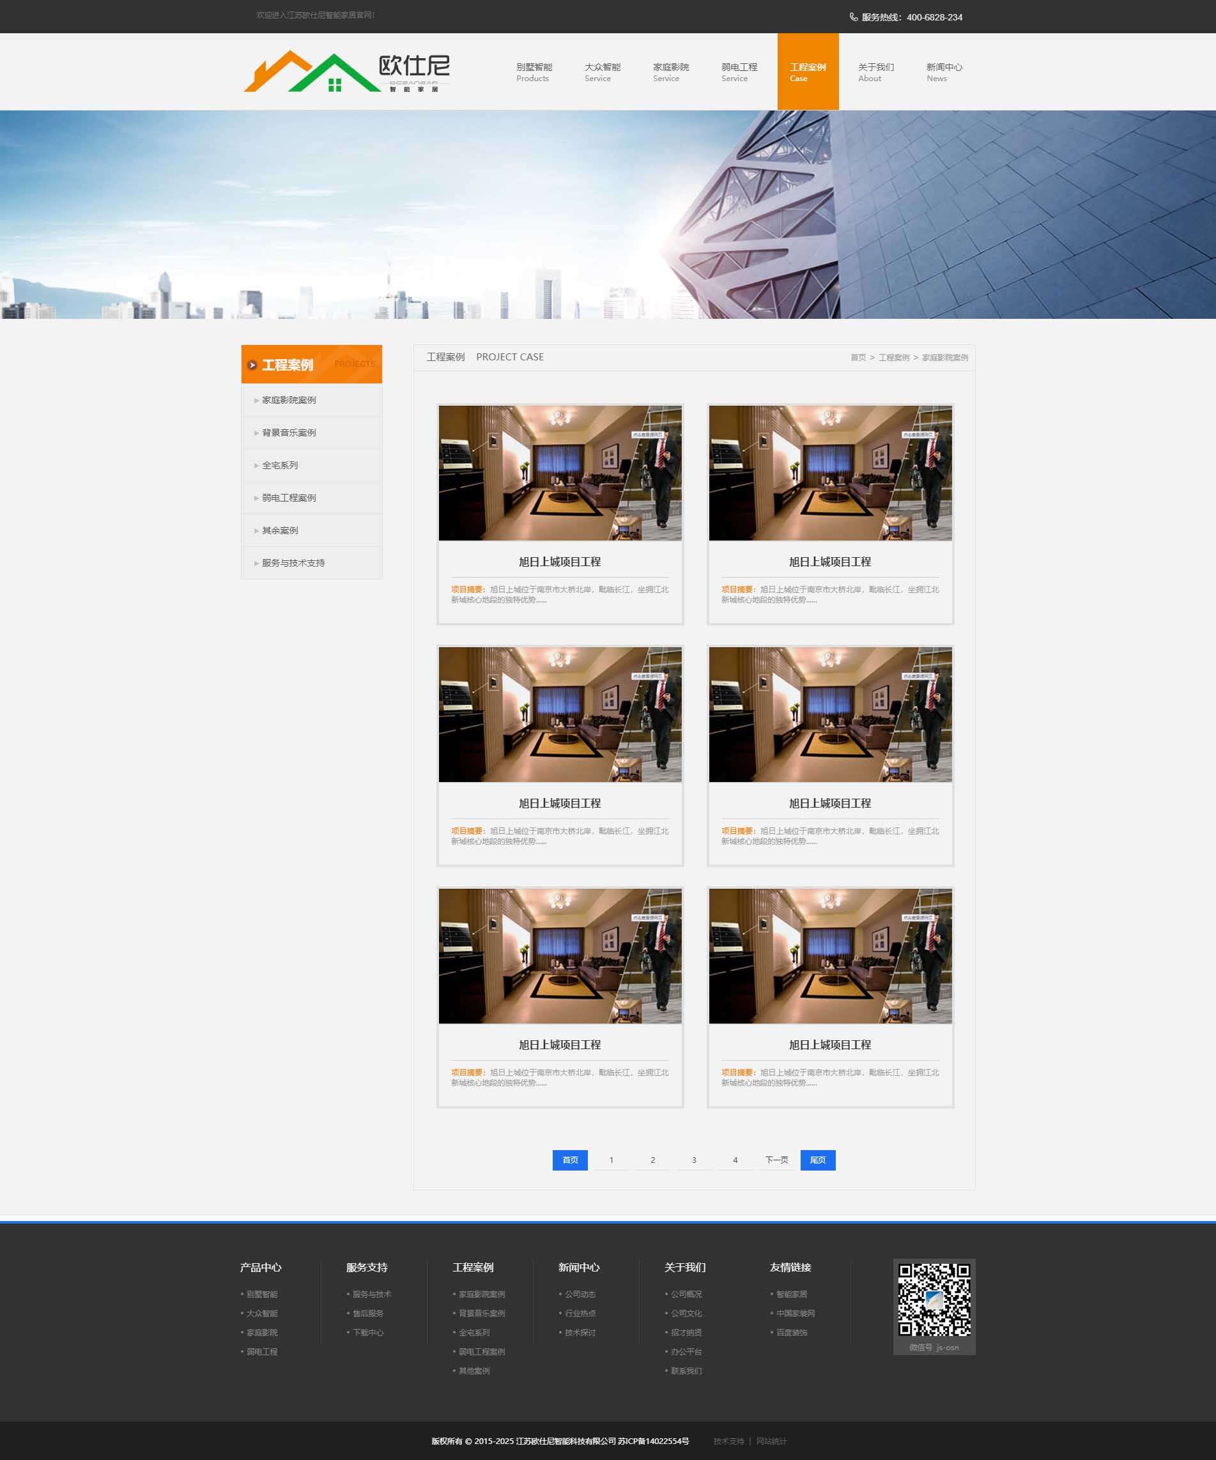Click the phone icon beside 服务热线

853,17
